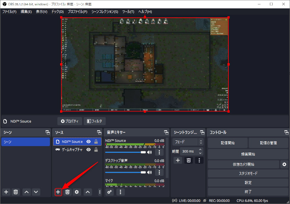290x204 pixels.
Task: Mute the デスクトップ音声 audio
Action: click(149, 172)
